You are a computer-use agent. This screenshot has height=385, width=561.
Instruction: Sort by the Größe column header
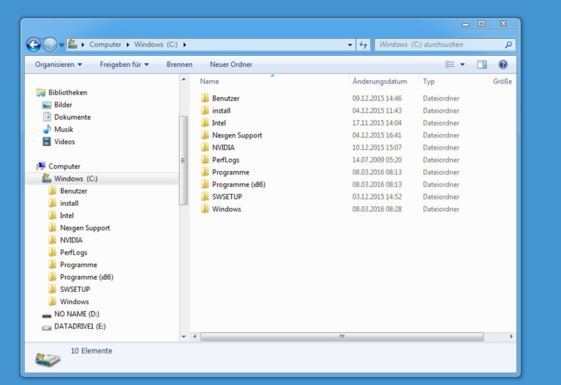[502, 81]
